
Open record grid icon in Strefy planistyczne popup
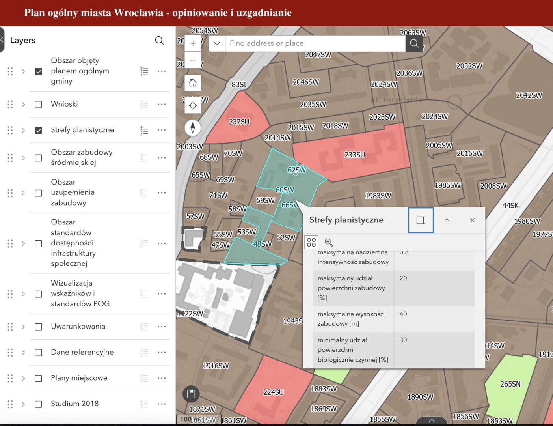pos(311,242)
